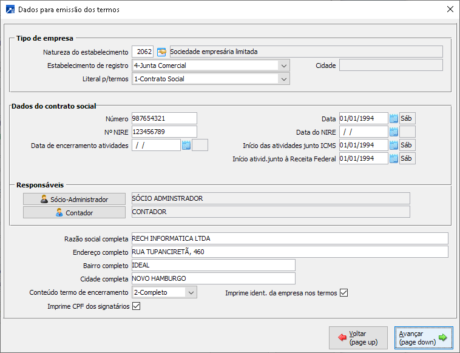Click the Bairro completo field
The image size is (460, 353).
(x=214, y=265)
